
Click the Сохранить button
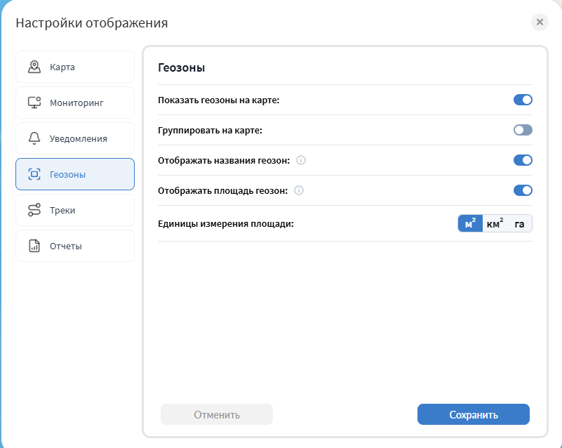click(x=474, y=414)
